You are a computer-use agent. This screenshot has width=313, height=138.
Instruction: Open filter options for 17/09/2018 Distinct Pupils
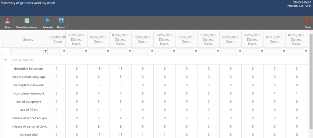[x=218, y=51]
